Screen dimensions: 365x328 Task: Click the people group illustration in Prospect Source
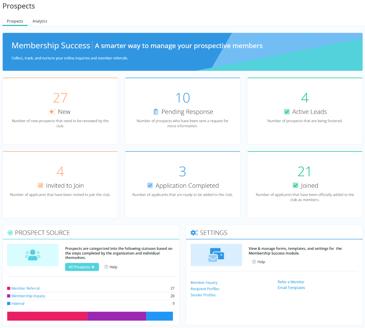tap(33, 255)
